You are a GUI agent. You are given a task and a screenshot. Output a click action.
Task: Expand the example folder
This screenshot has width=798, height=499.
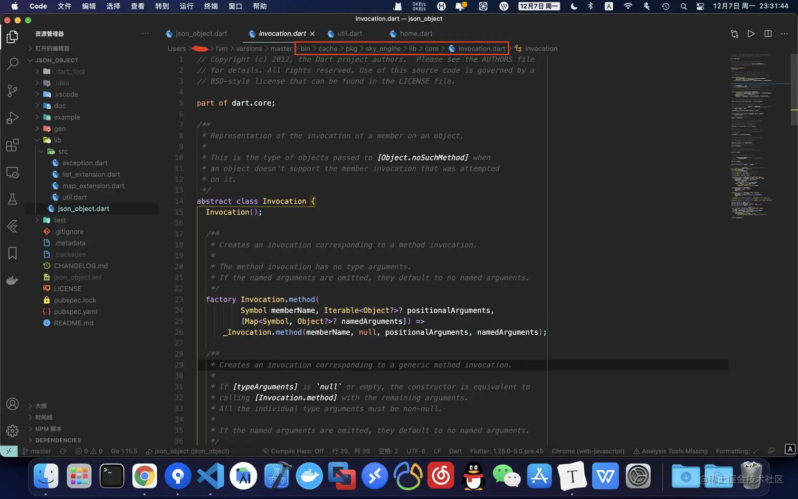coord(66,117)
